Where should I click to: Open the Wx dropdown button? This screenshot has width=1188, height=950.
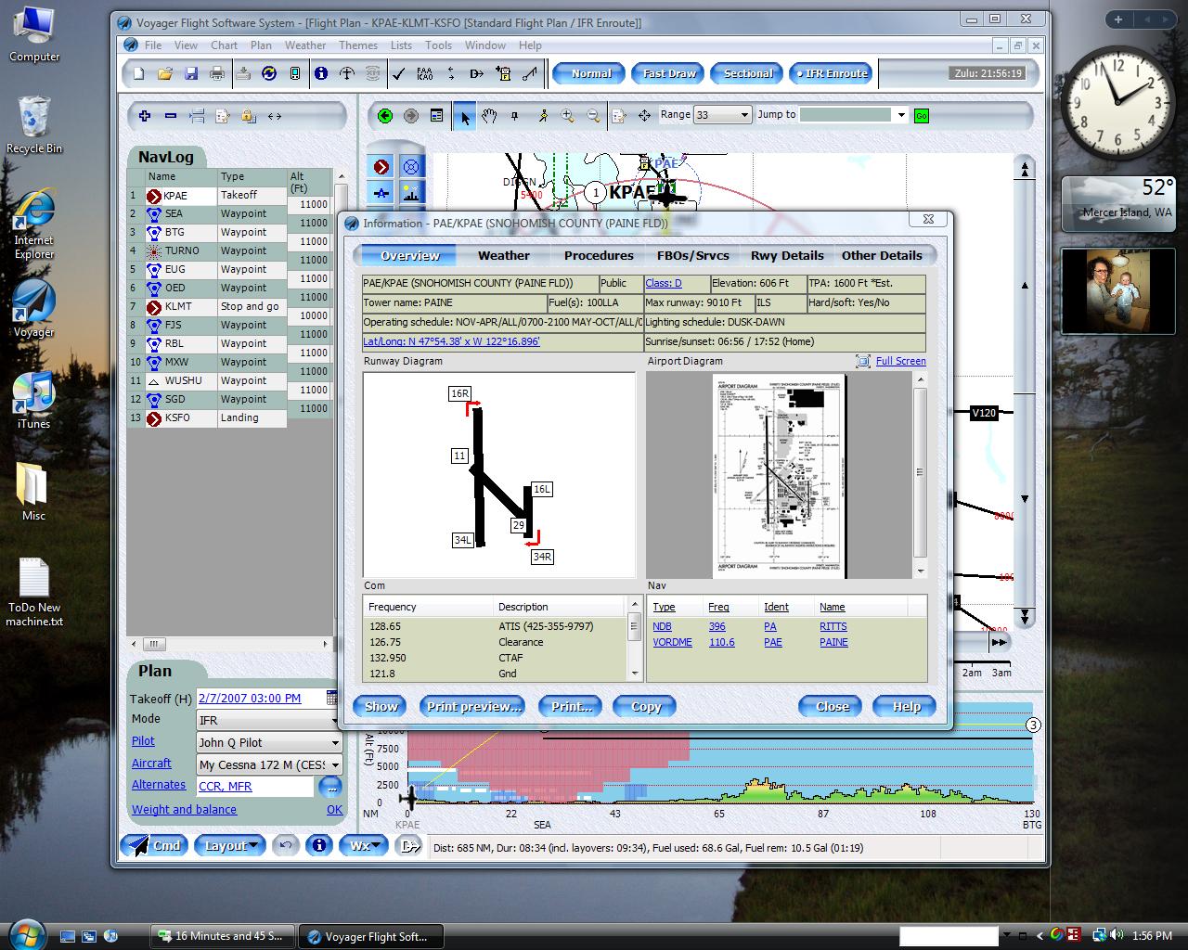point(364,845)
